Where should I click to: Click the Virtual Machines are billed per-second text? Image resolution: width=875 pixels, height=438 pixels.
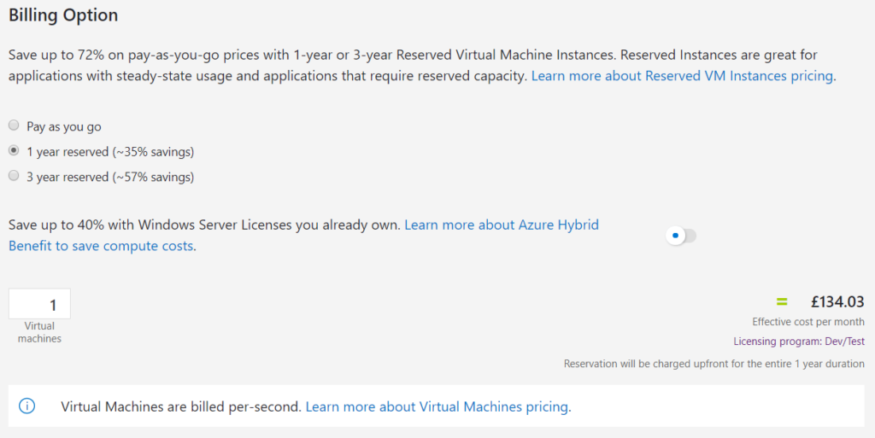coord(180,406)
